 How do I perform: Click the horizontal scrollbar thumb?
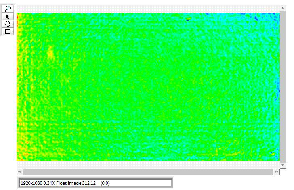[x=148, y=171]
